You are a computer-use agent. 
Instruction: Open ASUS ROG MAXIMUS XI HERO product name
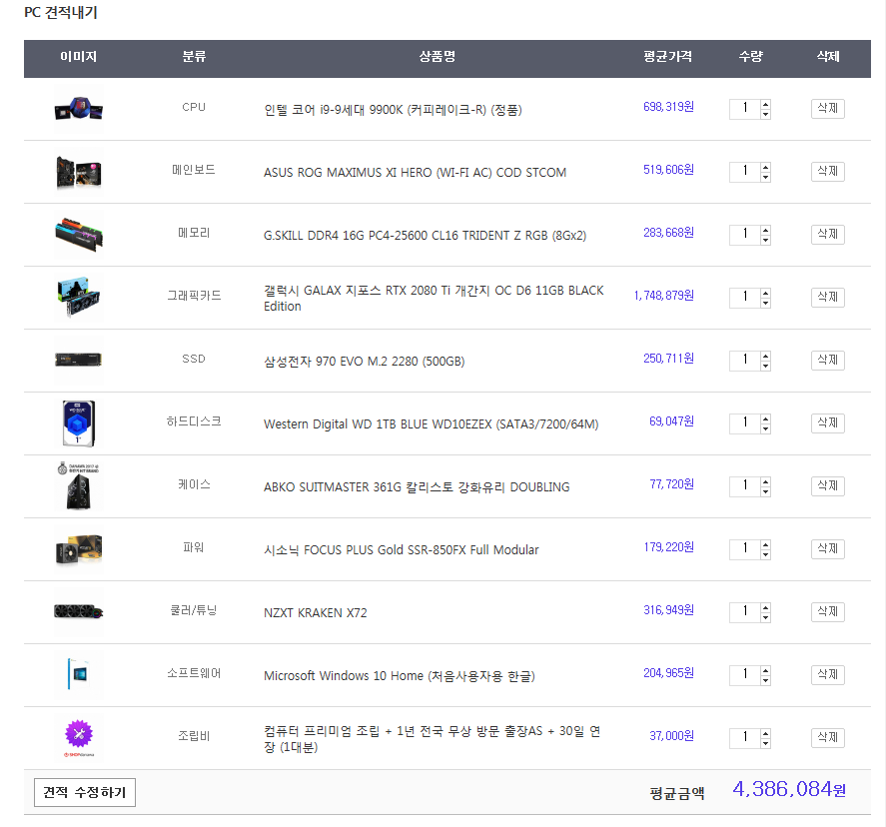coord(415,172)
